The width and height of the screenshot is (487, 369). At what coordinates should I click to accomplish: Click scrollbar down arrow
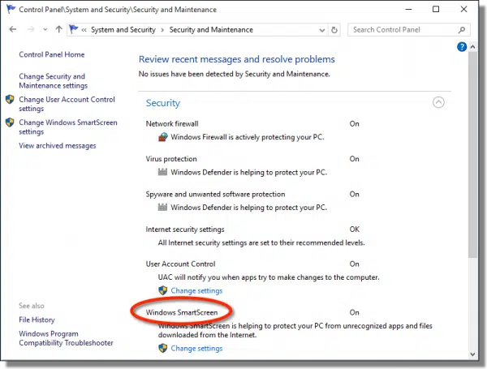pos(472,354)
